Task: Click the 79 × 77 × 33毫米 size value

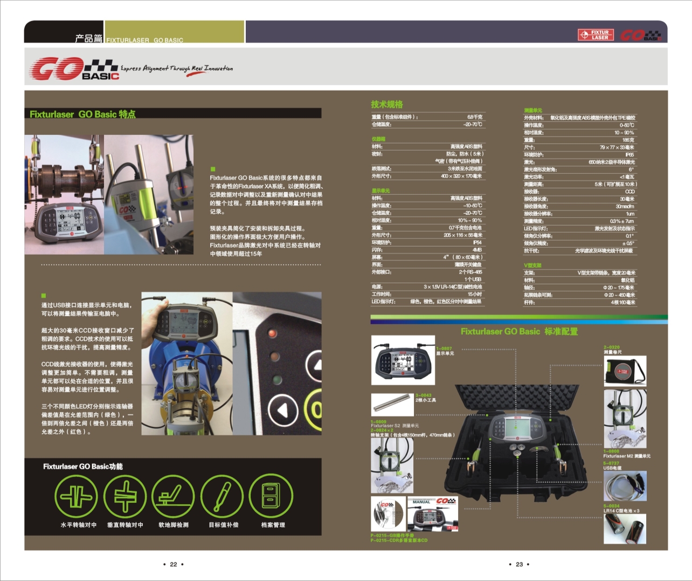Action: tap(617, 147)
